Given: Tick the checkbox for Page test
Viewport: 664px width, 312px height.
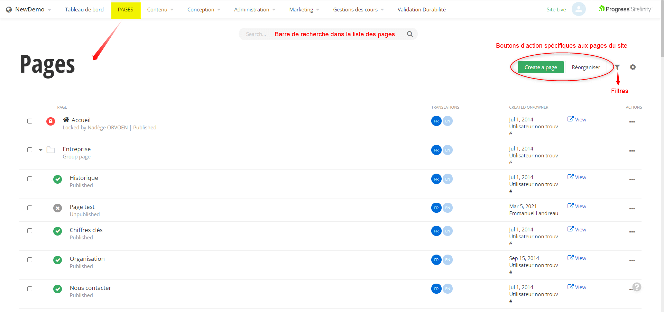Looking at the screenshot, I should [30, 208].
